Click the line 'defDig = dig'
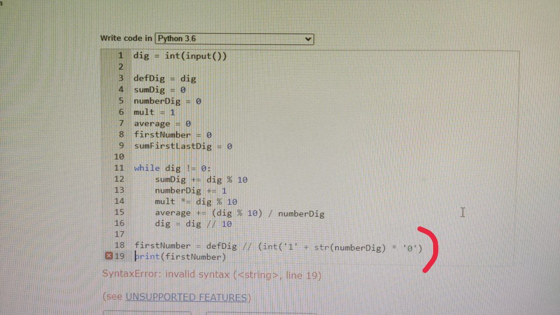560x315 pixels. click(x=164, y=79)
